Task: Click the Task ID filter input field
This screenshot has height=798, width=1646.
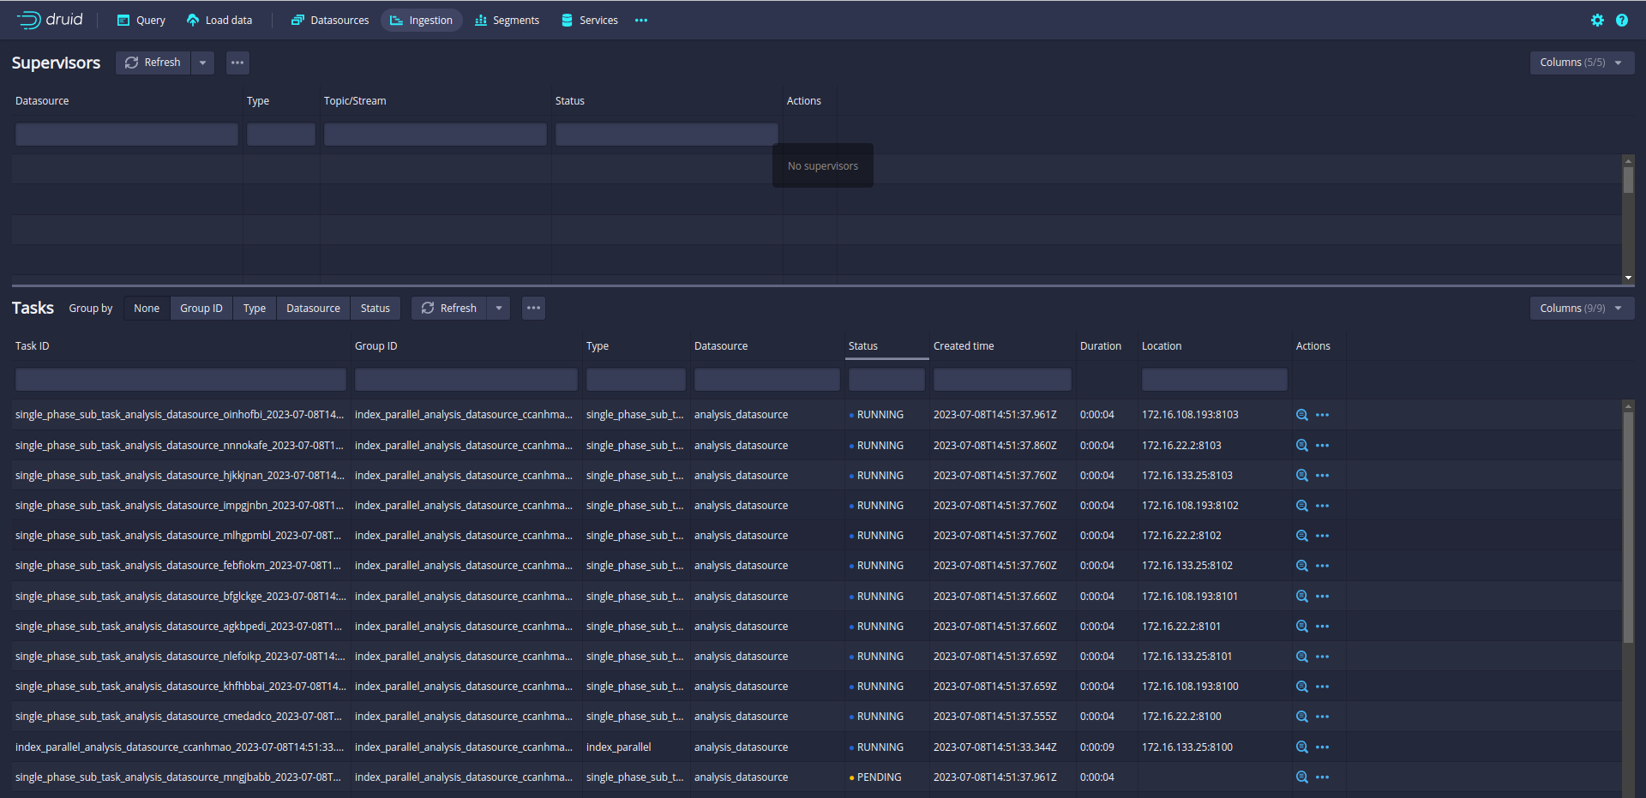Action: pos(181,380)
